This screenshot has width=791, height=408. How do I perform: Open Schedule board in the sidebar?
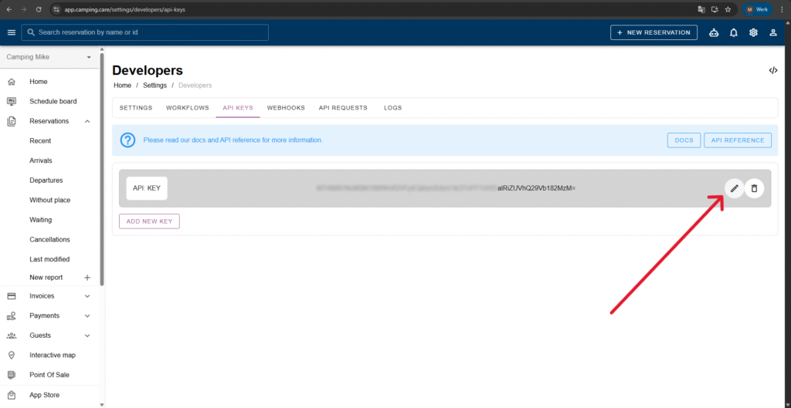pyautogui.click(x=53, y=101)
